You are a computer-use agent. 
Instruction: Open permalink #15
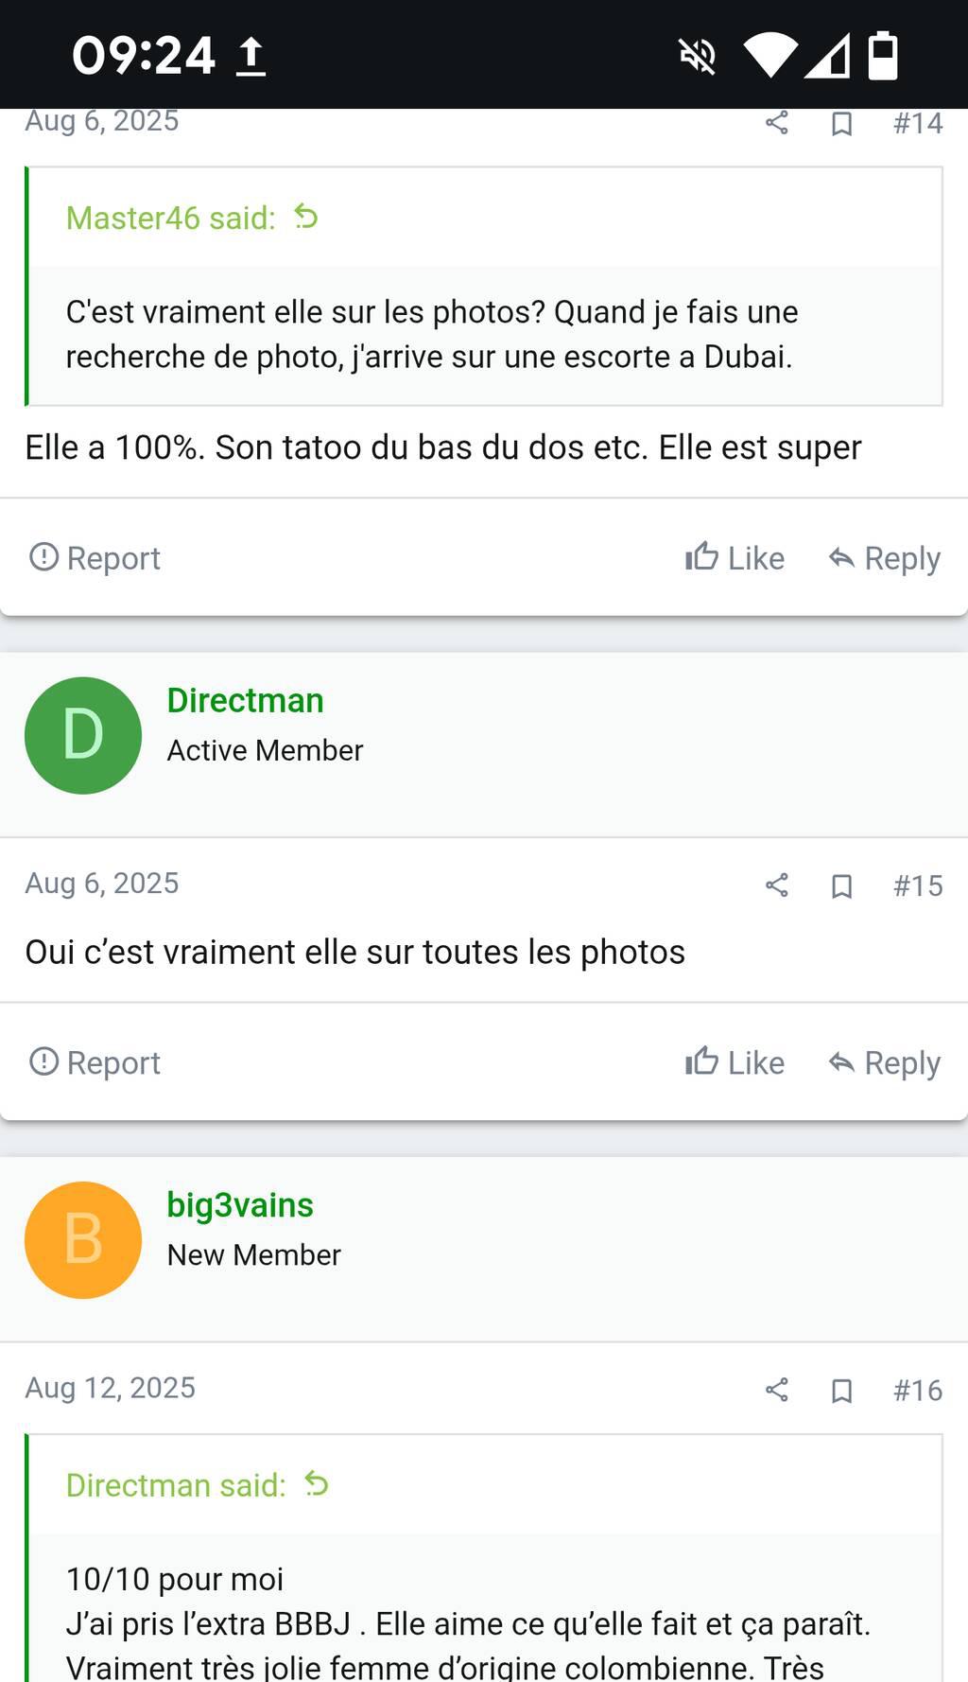coord(918,885)
